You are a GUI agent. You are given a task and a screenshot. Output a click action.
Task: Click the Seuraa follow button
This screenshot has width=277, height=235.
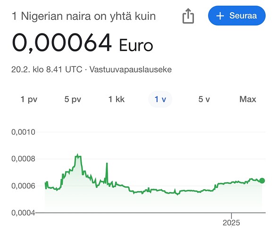click(237, 16)
